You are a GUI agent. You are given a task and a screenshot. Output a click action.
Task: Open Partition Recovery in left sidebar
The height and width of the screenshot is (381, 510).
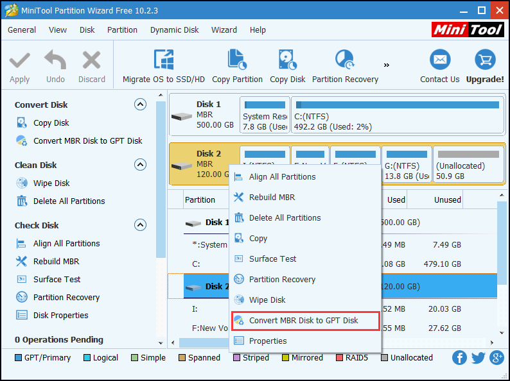pyautogui.click(x=58, y=297)
